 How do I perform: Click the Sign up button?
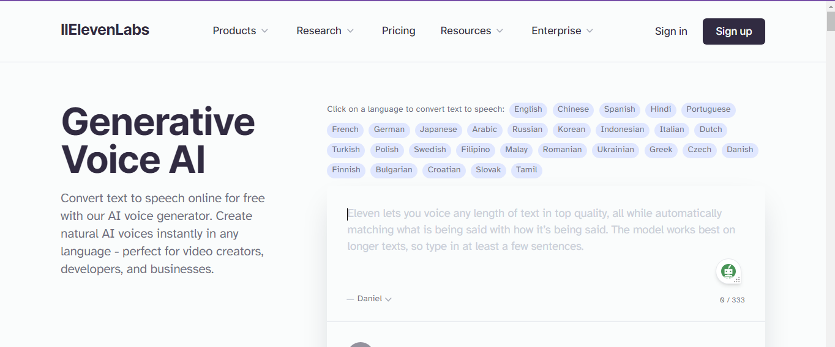click(734, 31)
